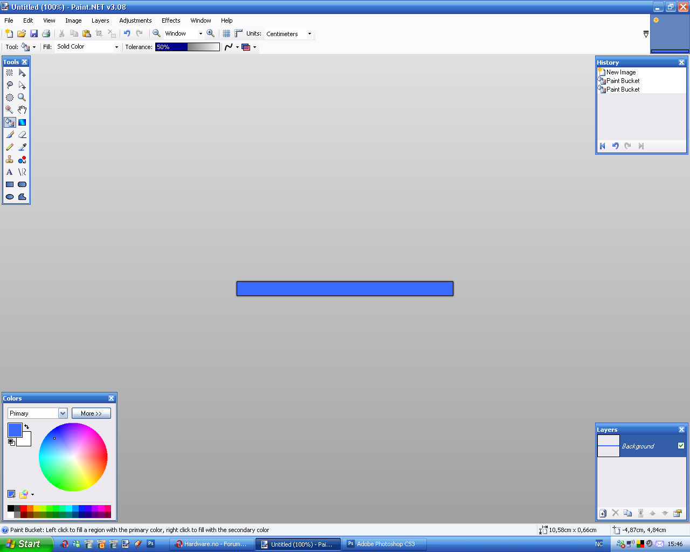Select the Gradient tool
This screenshot has width=690, height=552.
(22, 122)
